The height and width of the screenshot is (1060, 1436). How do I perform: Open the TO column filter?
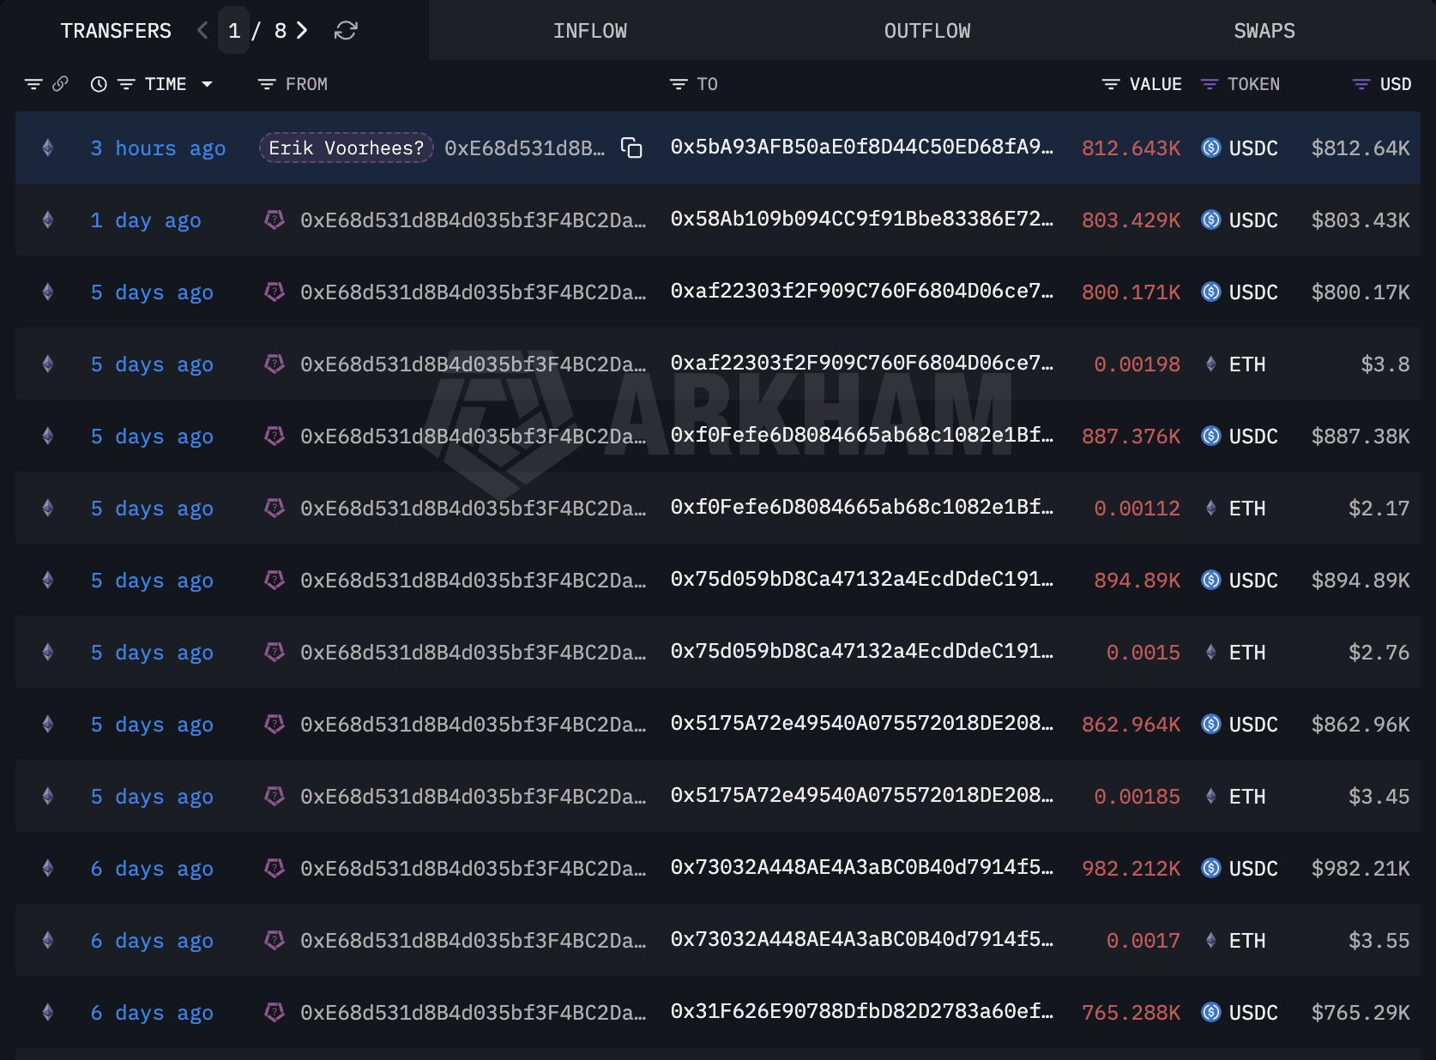tap(679, 84)
